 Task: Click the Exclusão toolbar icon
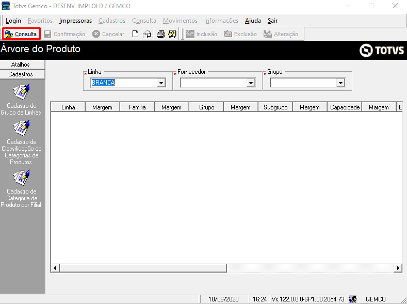(x=228, y=34)
